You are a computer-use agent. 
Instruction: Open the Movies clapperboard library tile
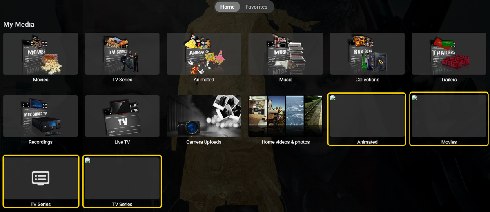pyautogui.click(x=40, y=54)
